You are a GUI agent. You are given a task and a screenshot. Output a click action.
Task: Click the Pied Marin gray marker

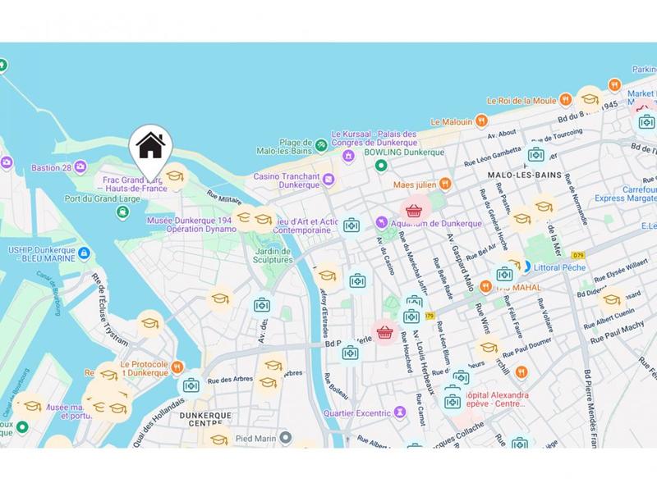pyautogui.click(x=285, y=438)
